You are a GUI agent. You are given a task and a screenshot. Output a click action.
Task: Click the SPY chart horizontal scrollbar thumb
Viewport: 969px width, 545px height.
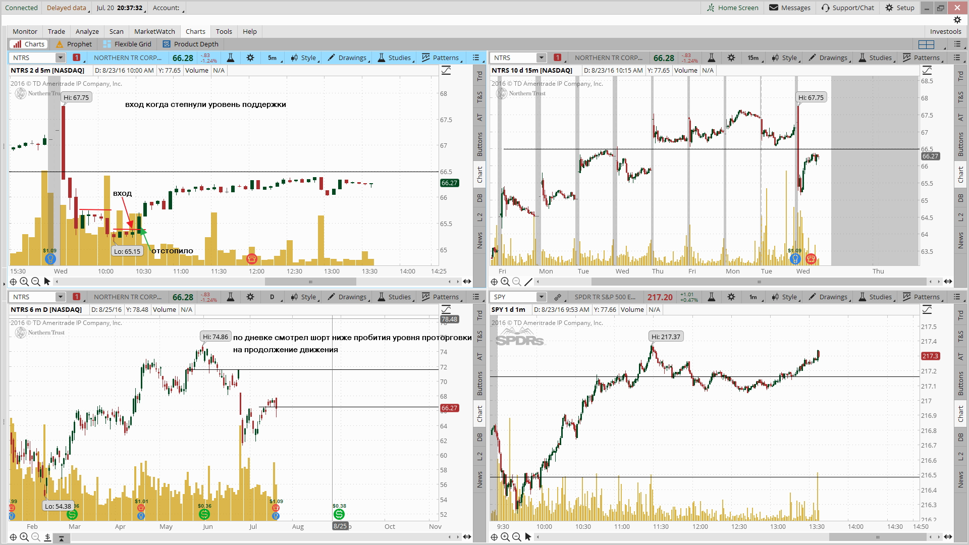(x=878, y=537)
